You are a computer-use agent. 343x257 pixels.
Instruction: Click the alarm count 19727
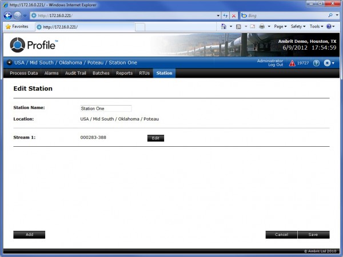coord(303,63)
